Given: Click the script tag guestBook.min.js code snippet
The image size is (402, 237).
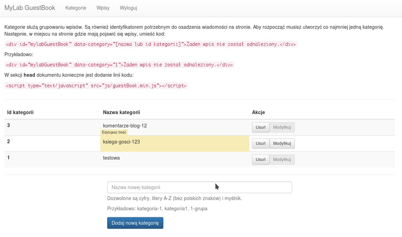Looking at the screenshot, I should pyautogui.click(x=96, y=86).
